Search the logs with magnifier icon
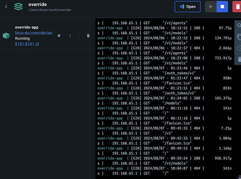 click(239, 25)
